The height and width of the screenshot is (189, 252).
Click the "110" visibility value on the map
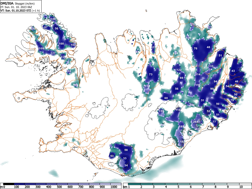click(178, 110)
